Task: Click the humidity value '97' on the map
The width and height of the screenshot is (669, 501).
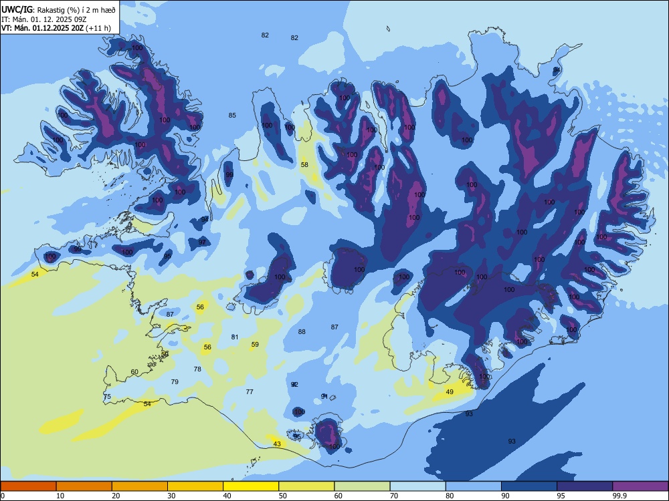Action: (202, 242)
